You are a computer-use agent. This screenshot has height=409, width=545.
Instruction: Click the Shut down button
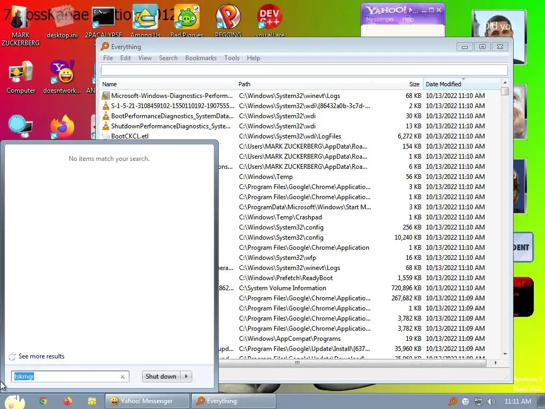pyautogui.click(x=161, y=377)
